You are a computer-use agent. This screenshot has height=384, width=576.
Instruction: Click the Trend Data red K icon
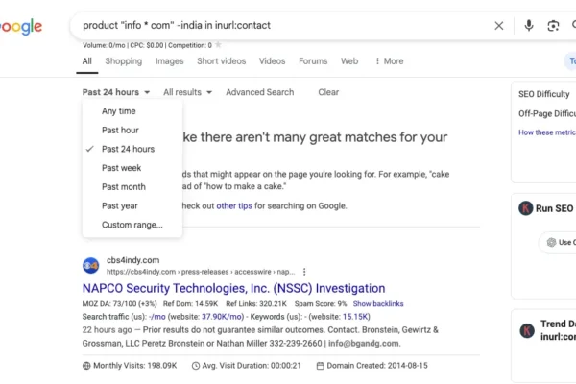point(527,330)
